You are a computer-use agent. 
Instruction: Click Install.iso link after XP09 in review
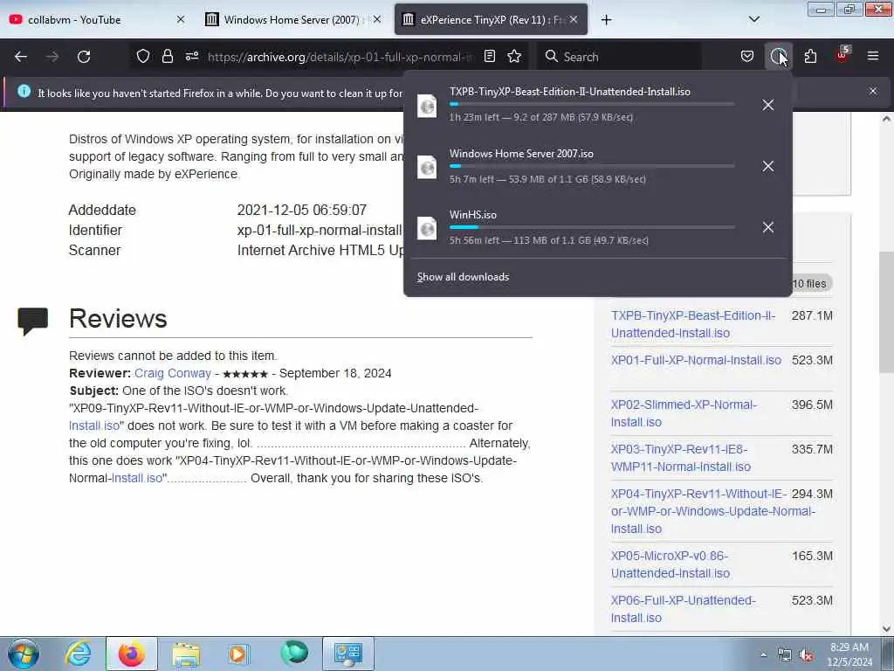pyautogui.click(x=94, y=425)
